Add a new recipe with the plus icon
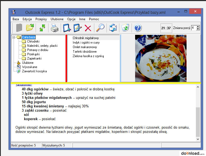Viewport: 206px width, 156px height. 67,28
